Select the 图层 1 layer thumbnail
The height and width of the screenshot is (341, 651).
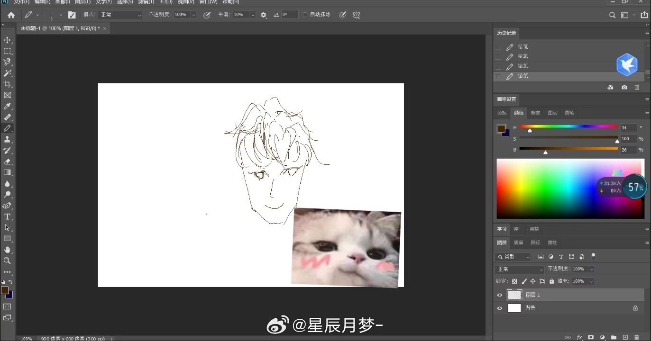pos(514,295)
